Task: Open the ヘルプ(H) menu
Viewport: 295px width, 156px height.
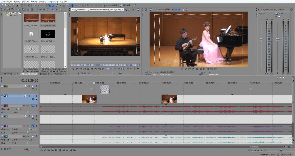Action: [63, 1]
